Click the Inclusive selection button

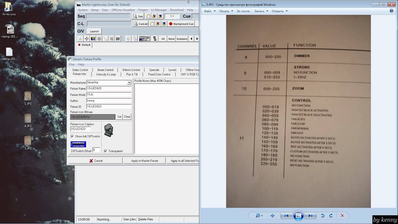pyautogui.click(x=182, y=39)
